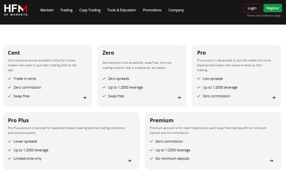Click 'Up to 1:2000 leverage' in Pro card

[220, 87]
